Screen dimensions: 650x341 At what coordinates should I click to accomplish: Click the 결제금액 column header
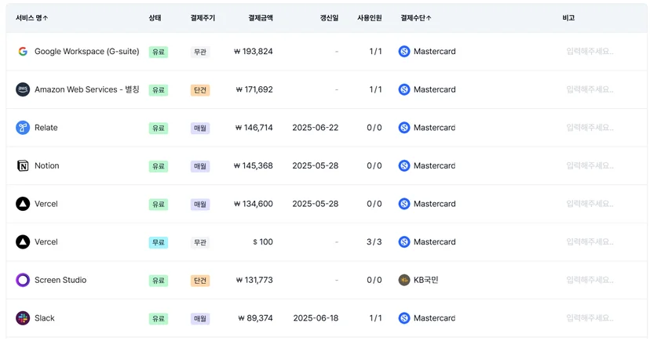(261, 18)
